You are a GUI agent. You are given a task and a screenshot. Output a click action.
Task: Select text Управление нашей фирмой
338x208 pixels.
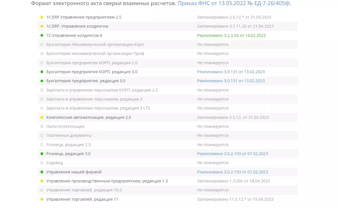(74, 172)
